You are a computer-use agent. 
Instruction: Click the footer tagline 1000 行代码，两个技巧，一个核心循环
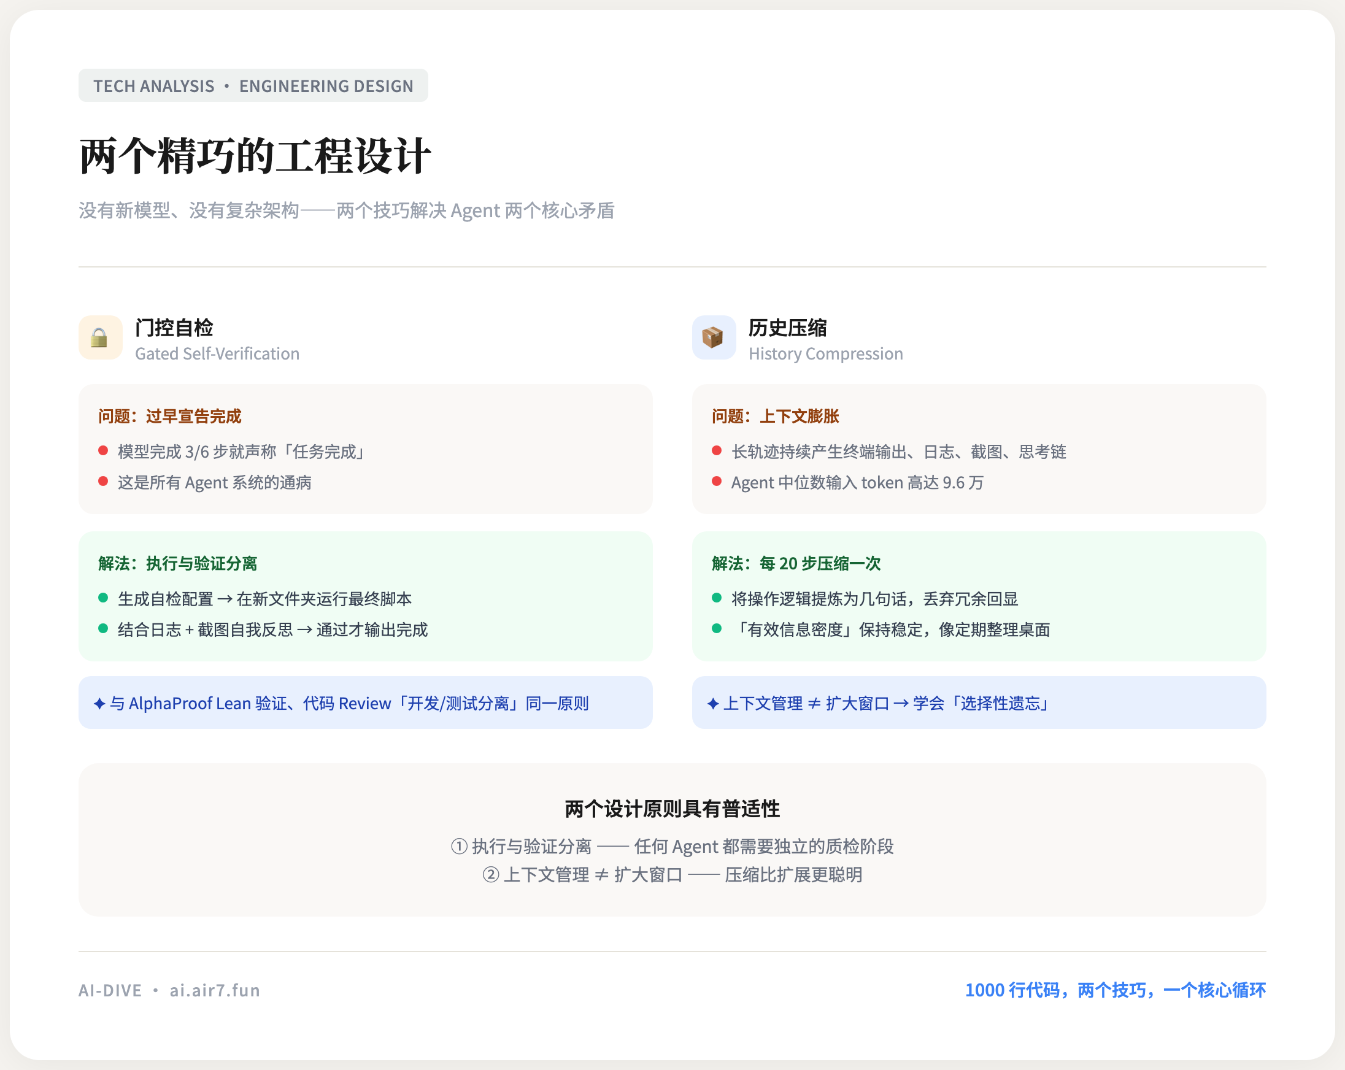(1116, 990)
